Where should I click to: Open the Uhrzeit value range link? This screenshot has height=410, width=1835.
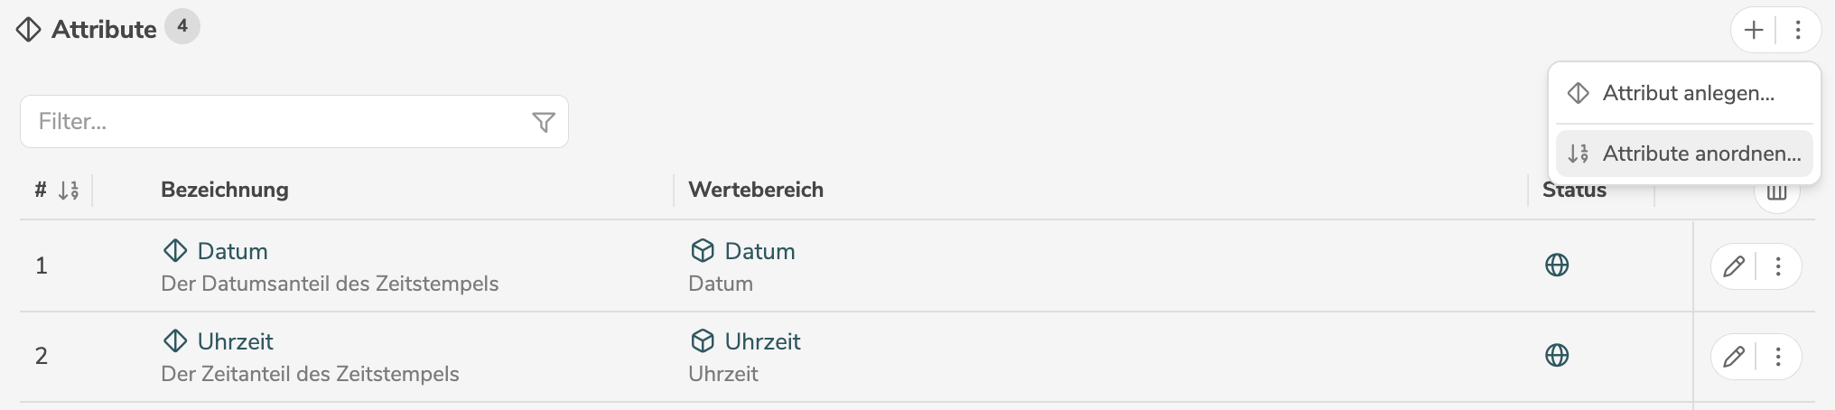762,341
